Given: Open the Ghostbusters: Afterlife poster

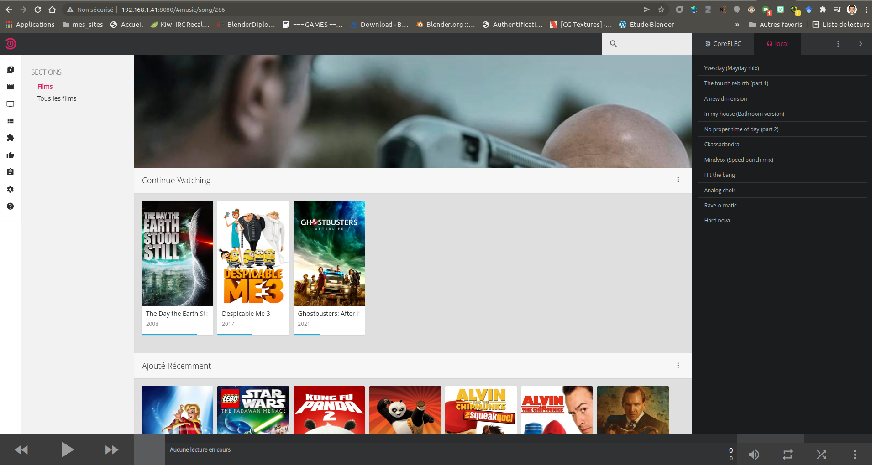Looking at the screenshot, I should click(329, 253).
